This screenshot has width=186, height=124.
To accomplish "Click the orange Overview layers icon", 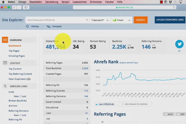I will pos(5,40).
